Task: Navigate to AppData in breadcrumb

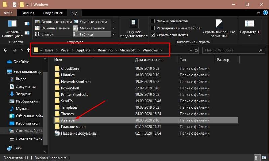Action: point(83,50)
